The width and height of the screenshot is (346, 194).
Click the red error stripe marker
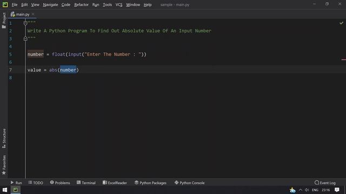(x=344, y=60)
